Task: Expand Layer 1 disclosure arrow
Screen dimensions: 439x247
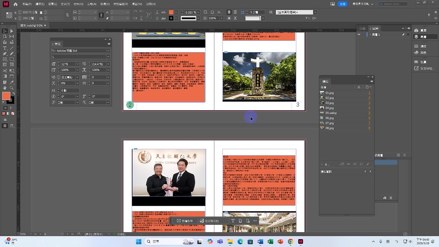Action: pyautogui.click(x=370, y=35)
